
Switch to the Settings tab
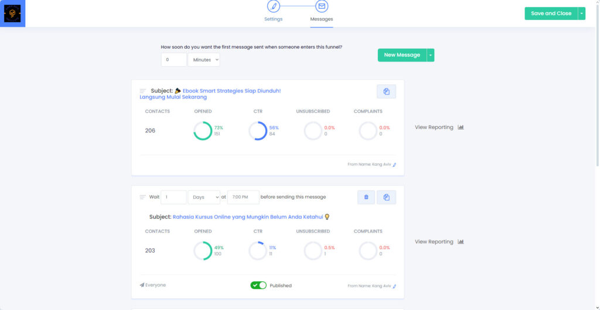point(273,19)
